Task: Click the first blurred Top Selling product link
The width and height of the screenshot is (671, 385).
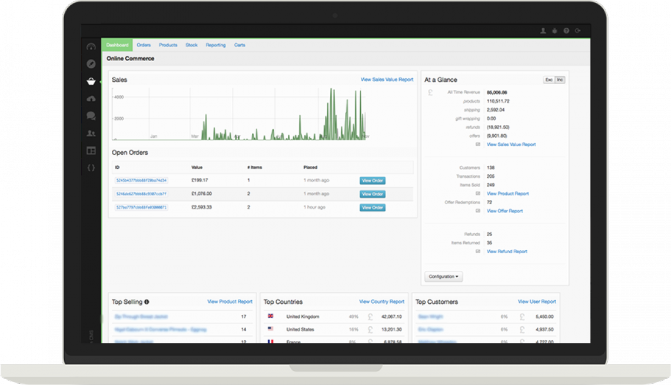Action: point(141,317)
